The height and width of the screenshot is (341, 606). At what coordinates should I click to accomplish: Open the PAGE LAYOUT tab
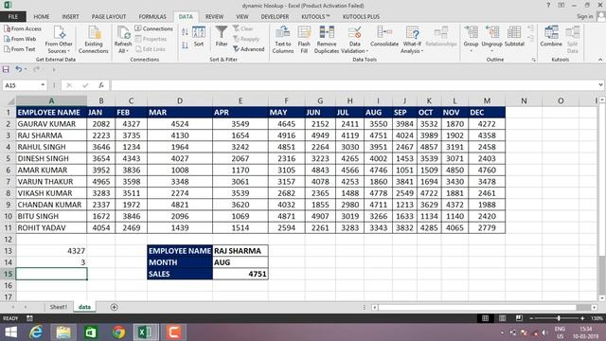click(x=109, y=17)
